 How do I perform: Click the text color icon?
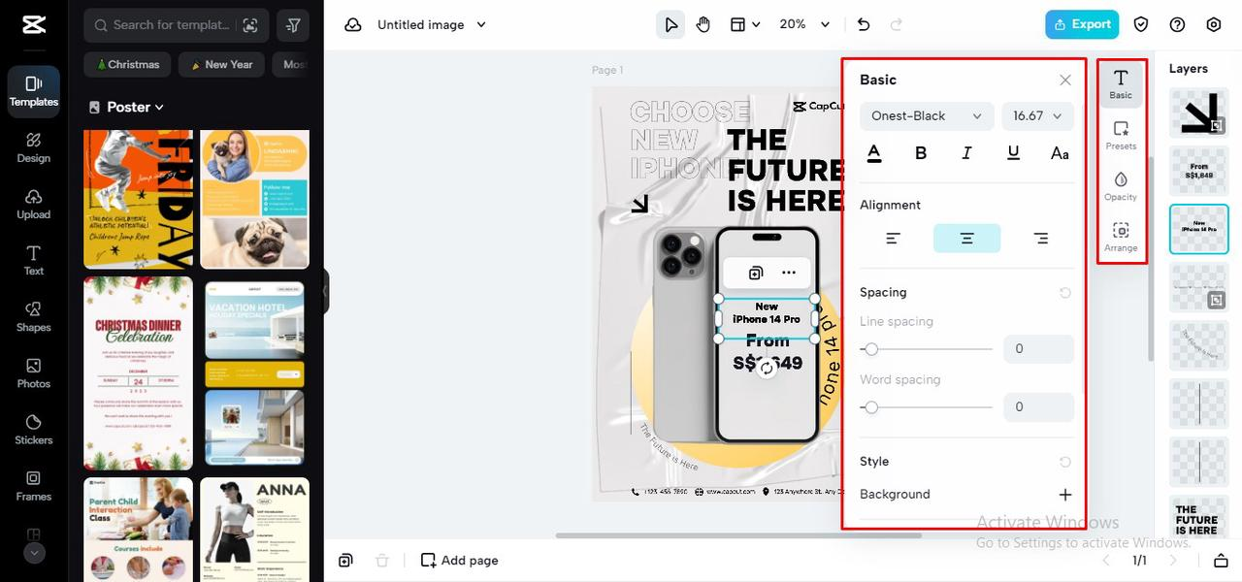pyautogui.click(x=874, y=153)
